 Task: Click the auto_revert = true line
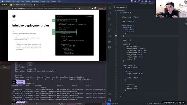pyautogui.click(x=134, y=55)
